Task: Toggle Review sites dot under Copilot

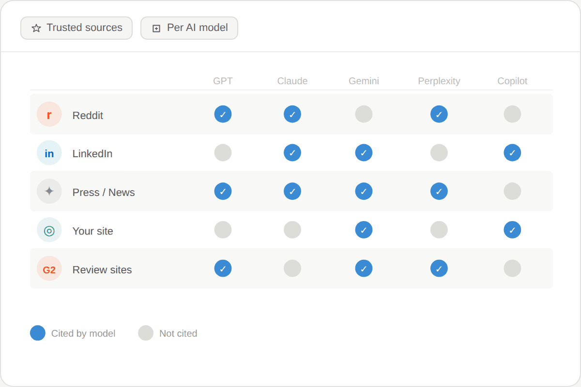Action: [513, 268]
